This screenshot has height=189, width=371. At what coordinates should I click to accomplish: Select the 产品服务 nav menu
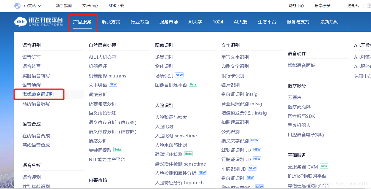point(82,22)
